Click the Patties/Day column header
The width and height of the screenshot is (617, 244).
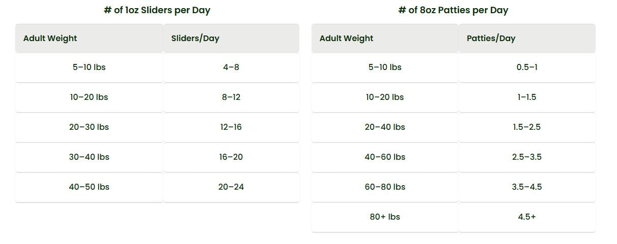(x=491, y=38)
